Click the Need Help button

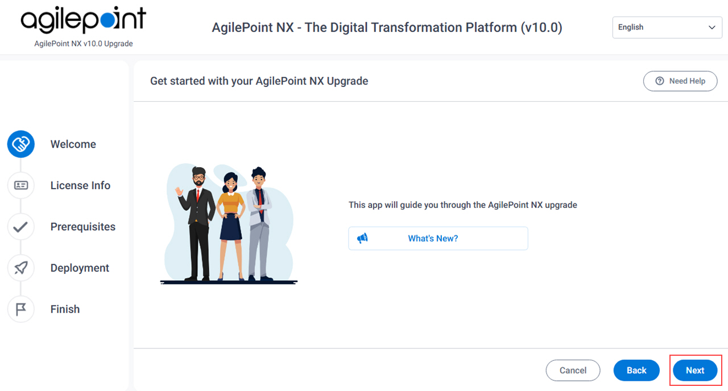680,81
